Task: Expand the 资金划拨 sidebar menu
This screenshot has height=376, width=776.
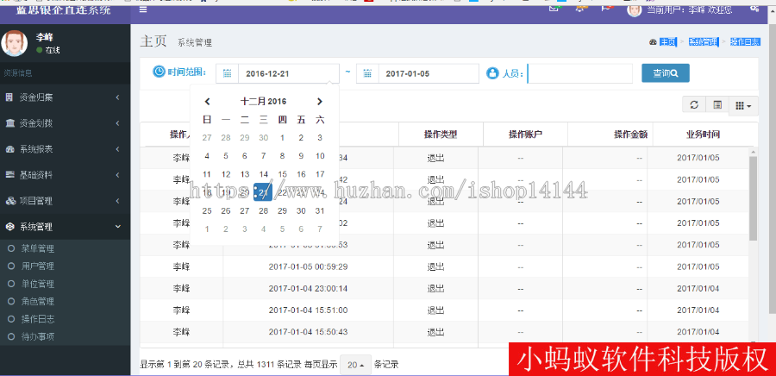Action: point(65,123)
